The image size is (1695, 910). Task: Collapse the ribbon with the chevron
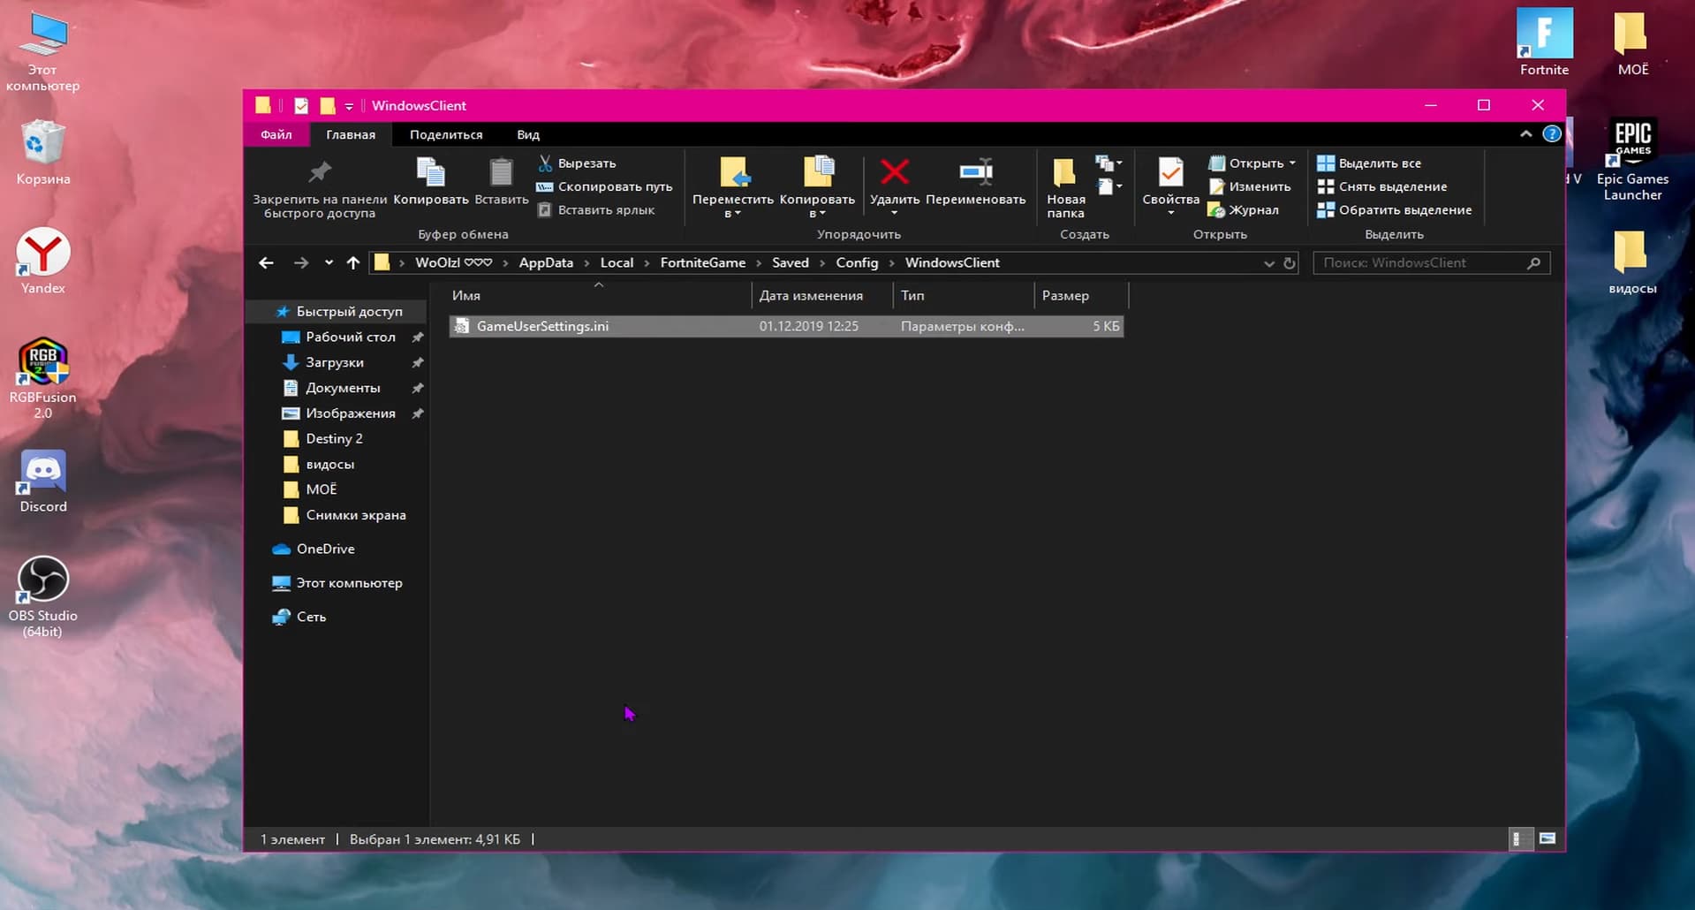[1525, 134]
